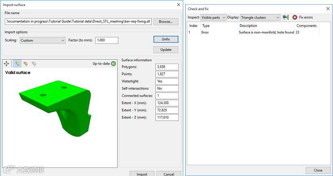Click the Update button
The image size is (333, 176).
coord(165,50)
